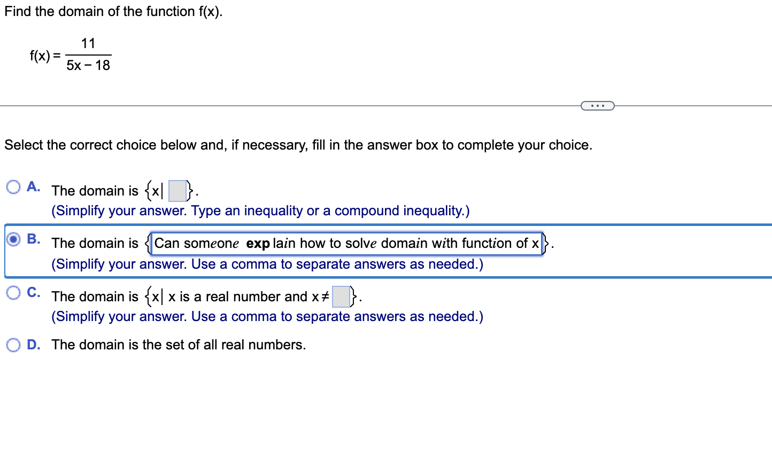The width and height of the screenshot is (772, 453).
Task: Click the answer box after x ≠ in choice C
Action: pos(341,296)
